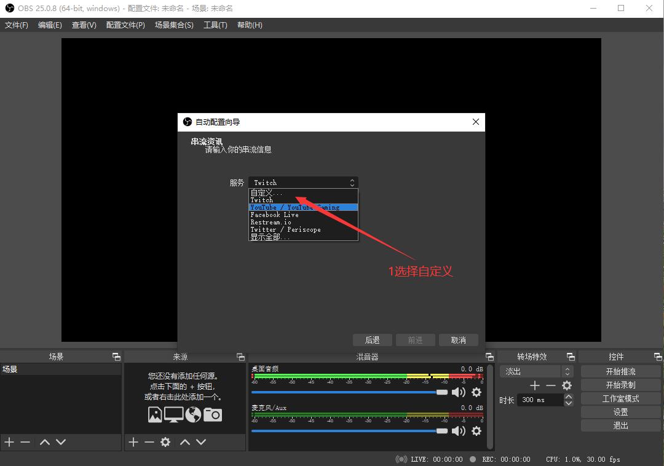The image size is (664, 466).
Task: Add a transition with plus icon
Action: pos(535,385)
